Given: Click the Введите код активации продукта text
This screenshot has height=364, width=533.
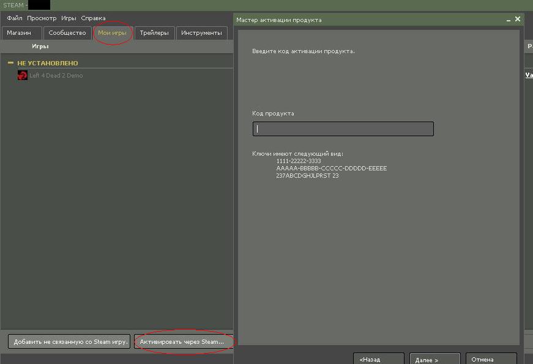Looking at the screenshot, I should (303, 51).
